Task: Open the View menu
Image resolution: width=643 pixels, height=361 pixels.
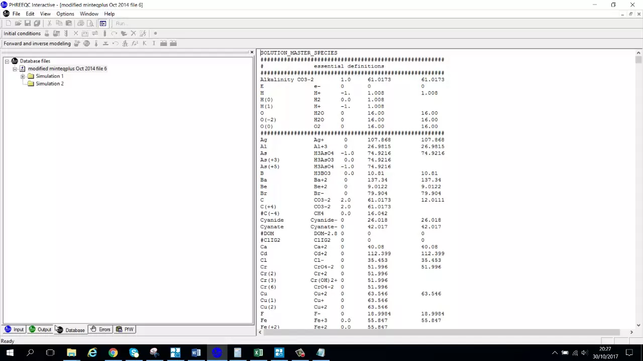Action: click(45, 14)
